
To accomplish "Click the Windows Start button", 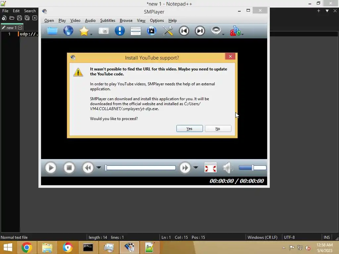I will click(8, 247).
